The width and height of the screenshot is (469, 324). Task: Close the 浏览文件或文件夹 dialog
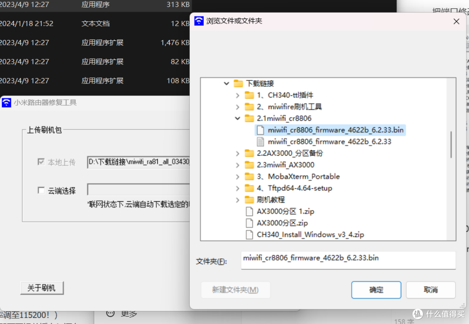[x=456, y=21]
